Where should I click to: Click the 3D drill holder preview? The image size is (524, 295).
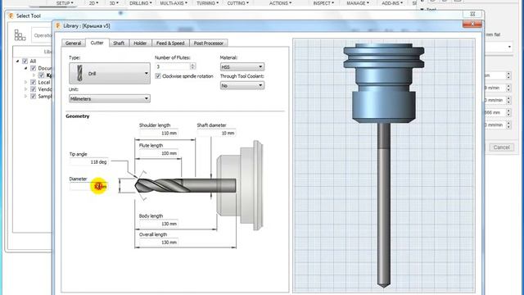click(384, 166)
